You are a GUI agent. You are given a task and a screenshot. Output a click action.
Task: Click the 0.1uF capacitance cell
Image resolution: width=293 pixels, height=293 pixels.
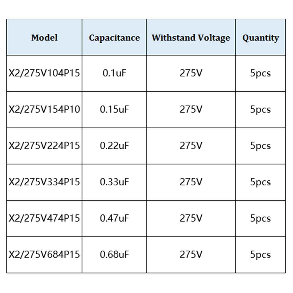(x=114, y=73)
